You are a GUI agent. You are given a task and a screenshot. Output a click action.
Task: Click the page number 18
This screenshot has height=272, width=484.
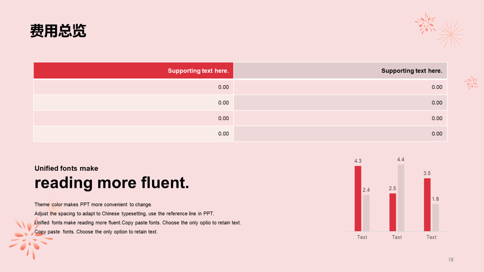(x=451, y=260)
